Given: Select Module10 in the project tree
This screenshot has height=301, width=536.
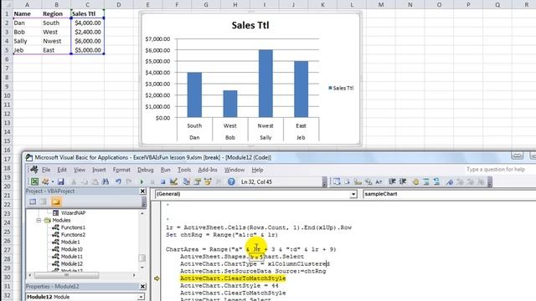Looking at the screenshot, I should pyautogui.click(x=71, y=249).
